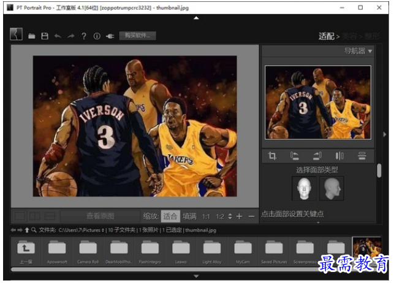Save the image with floppy disk icon
394x283 pixels.
coord(45,36)
